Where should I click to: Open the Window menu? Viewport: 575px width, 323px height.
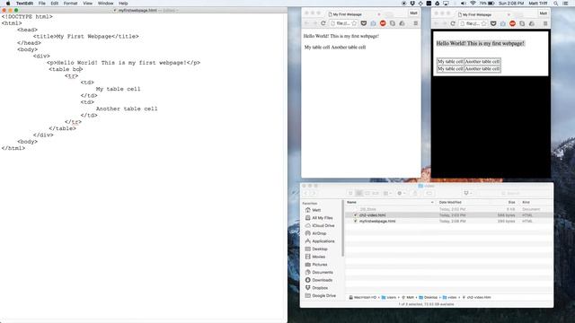[106, 4]
